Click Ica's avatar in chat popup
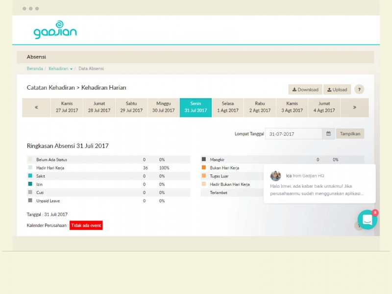The width and height of the screenshot is (392, 294). [x=275, y=176]
